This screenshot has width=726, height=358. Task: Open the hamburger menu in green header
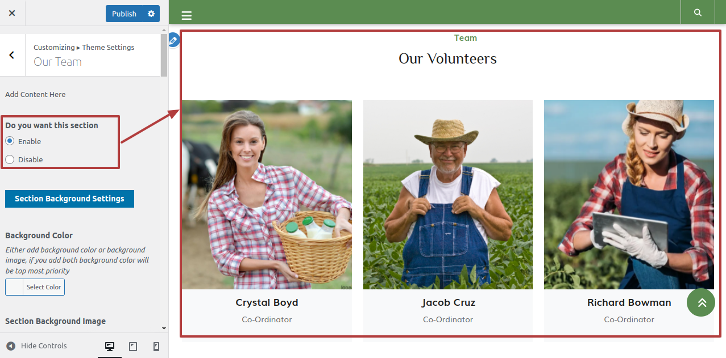tap(186, 16)
